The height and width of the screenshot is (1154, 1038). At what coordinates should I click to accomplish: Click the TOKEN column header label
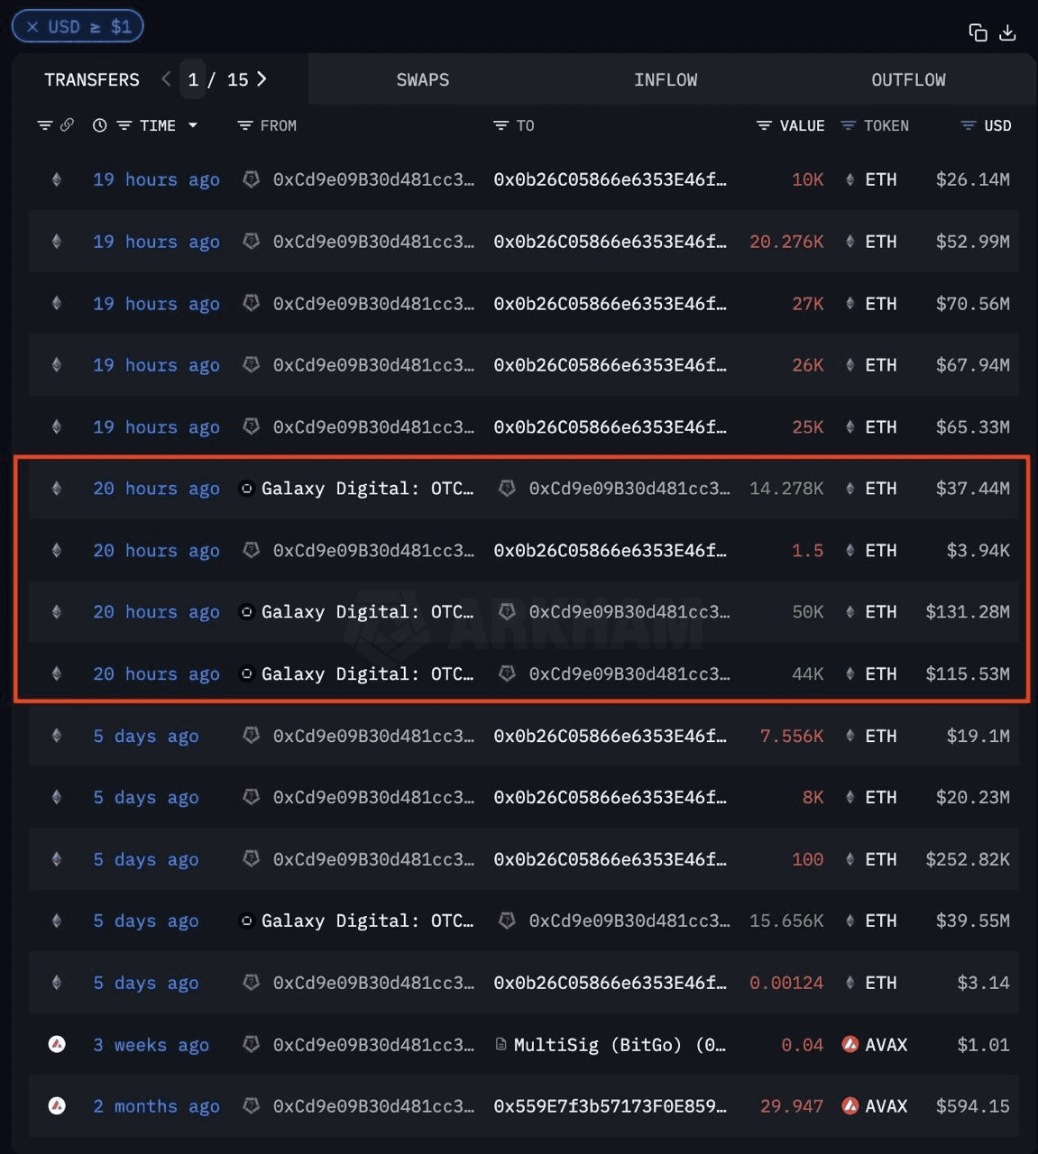(886, 125)
